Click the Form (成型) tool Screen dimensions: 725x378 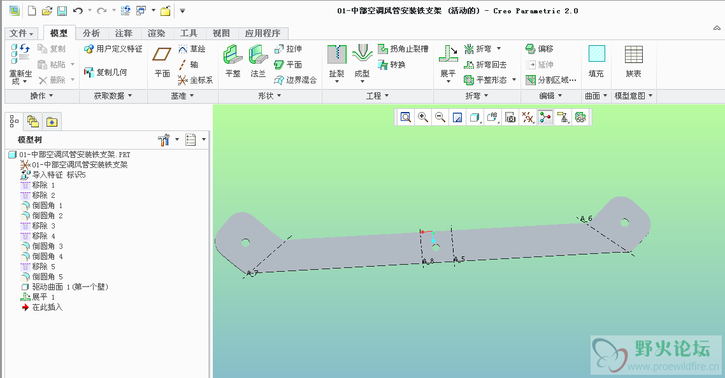pyautogui.click(x=362, y=64)
